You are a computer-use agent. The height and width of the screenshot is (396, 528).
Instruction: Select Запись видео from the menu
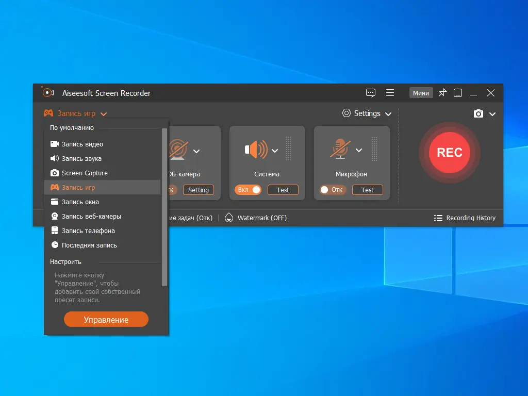[103, 144]
